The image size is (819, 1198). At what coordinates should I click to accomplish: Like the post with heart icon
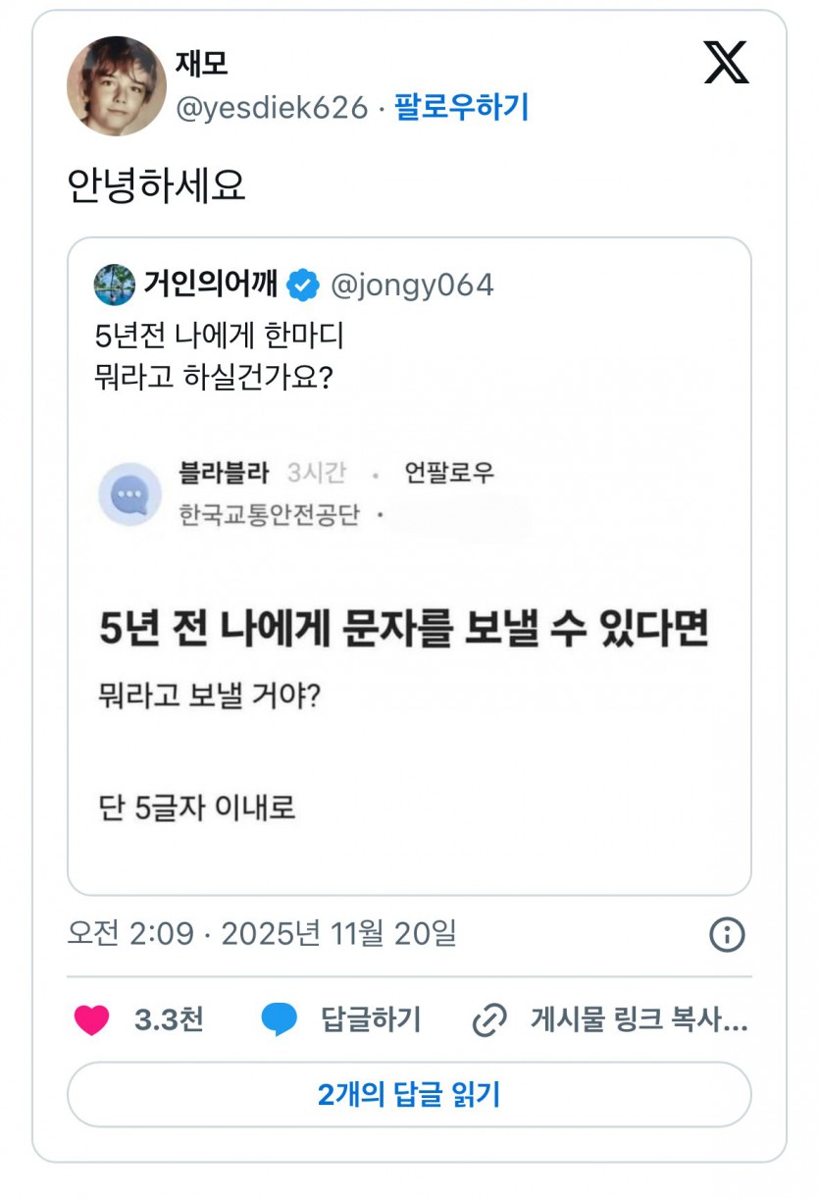(92, 1020)
